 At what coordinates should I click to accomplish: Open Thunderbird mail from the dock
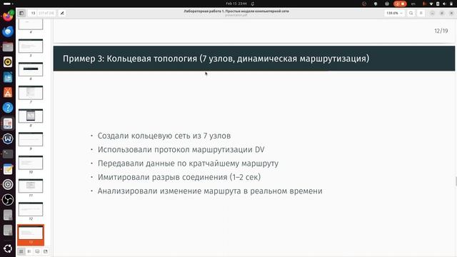coord(8,31)
